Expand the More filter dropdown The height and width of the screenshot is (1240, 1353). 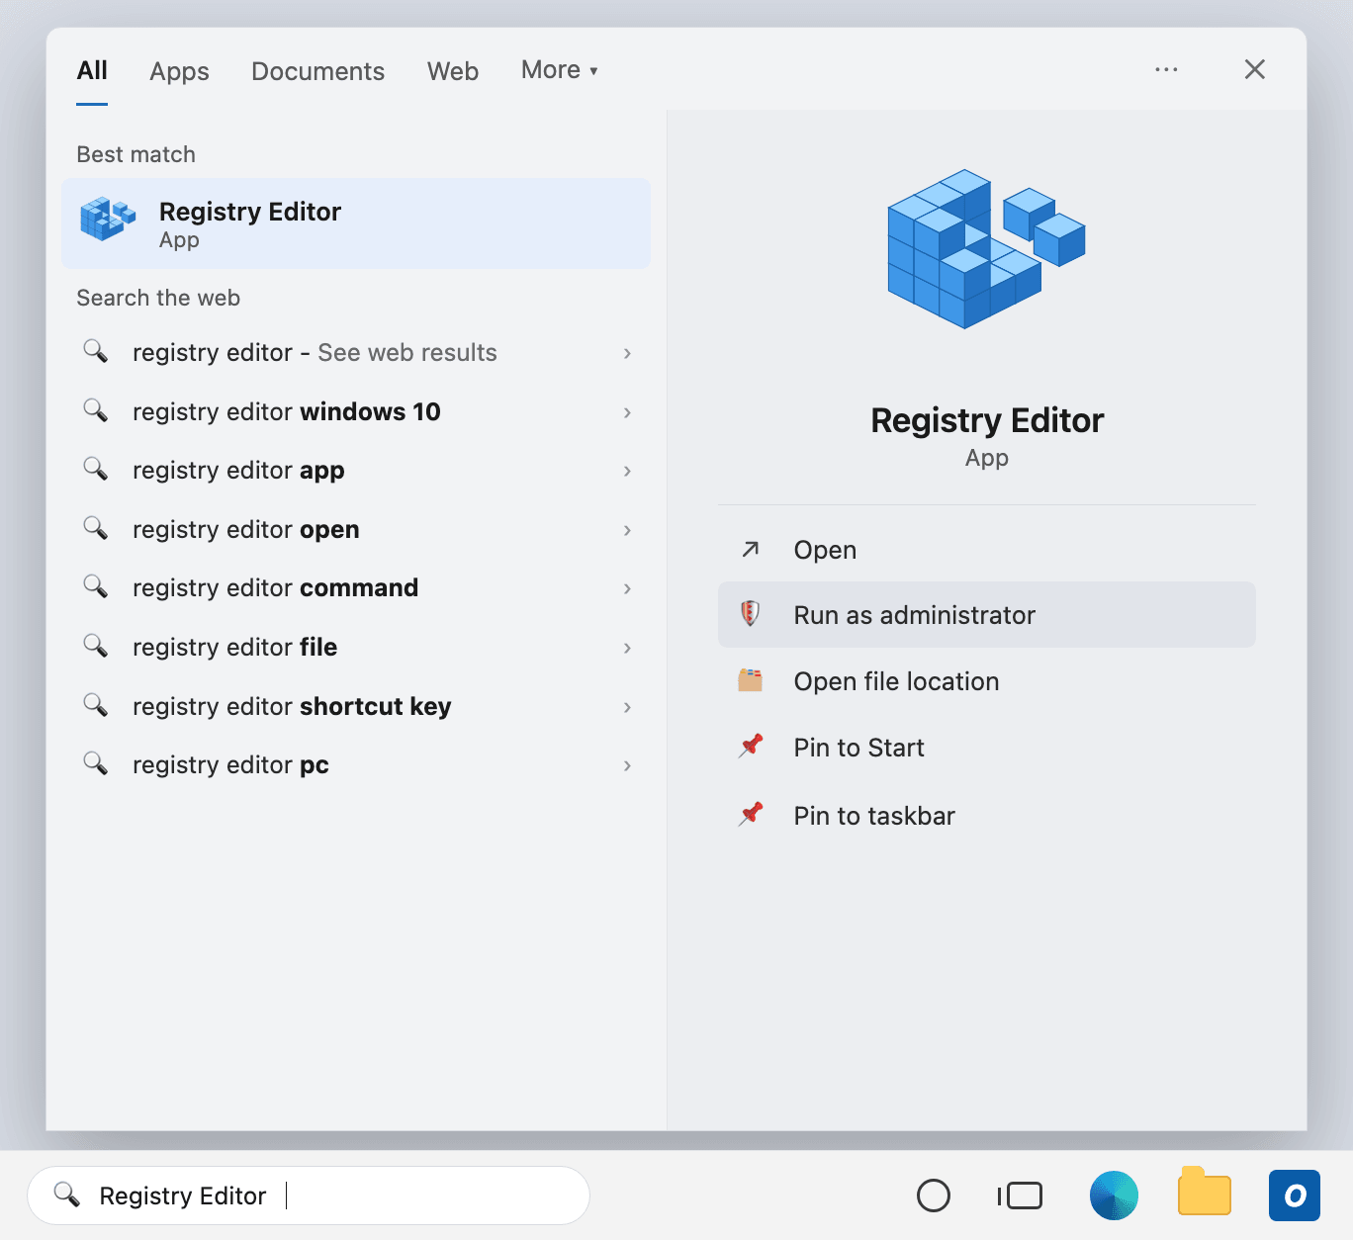point(560,70)
